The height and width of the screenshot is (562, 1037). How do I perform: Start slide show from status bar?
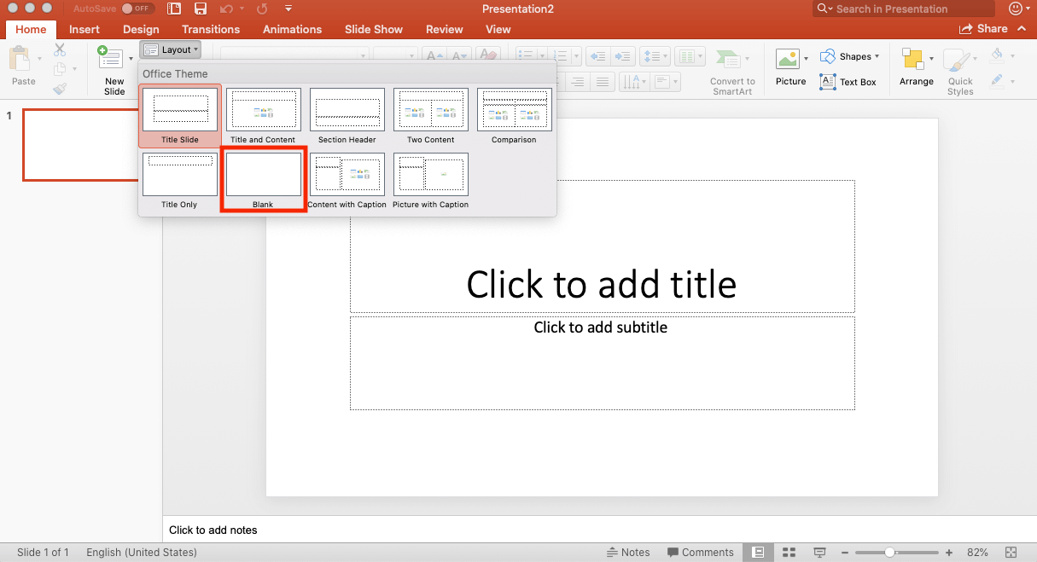pos(819,553)
